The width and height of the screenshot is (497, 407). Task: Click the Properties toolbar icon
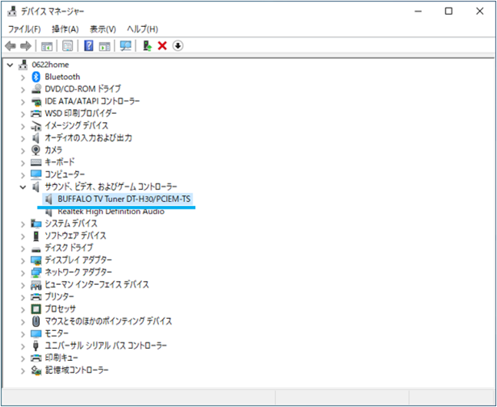point(68,46)
